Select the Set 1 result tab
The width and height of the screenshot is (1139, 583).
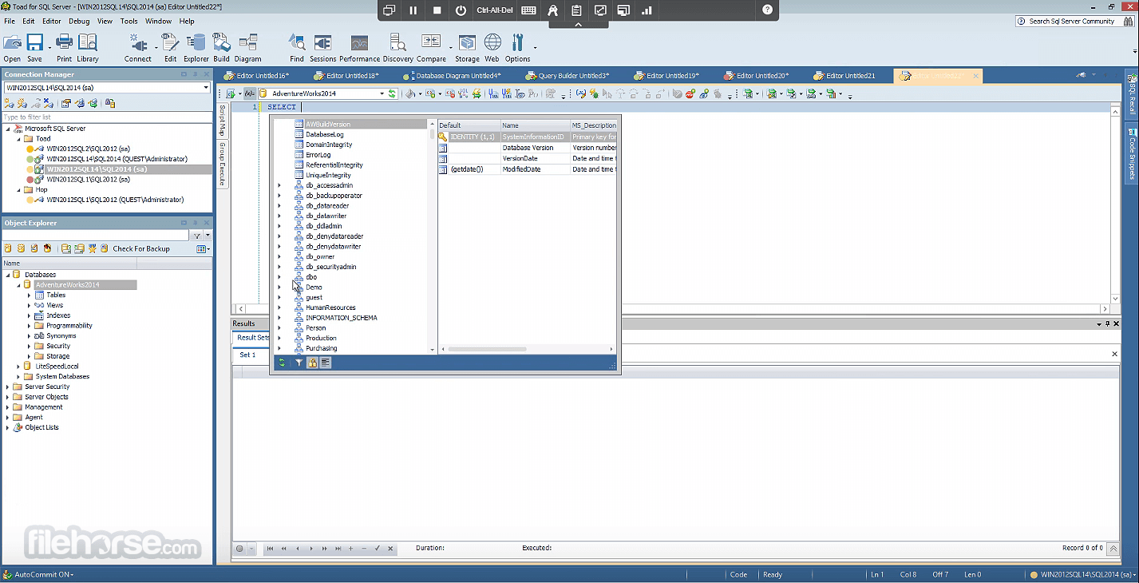coord(247,355)
